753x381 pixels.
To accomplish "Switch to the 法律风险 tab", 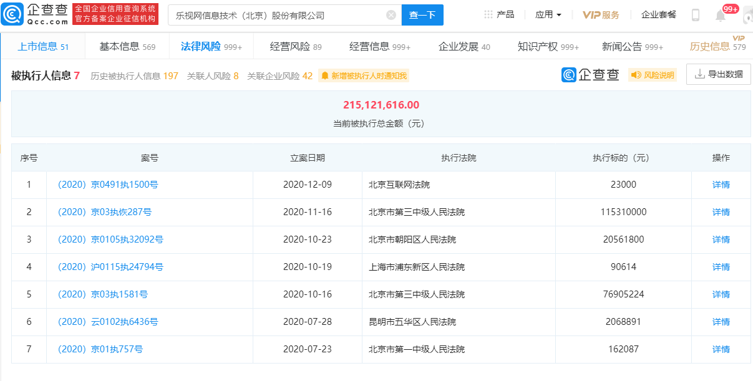I will [211, 47].
